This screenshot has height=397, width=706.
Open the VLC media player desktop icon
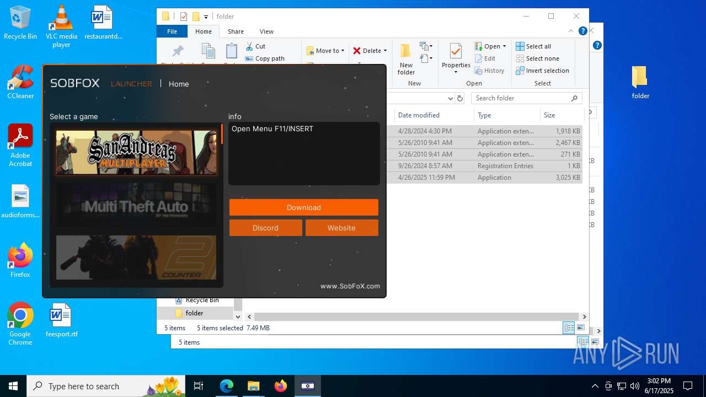coord(61,26)
